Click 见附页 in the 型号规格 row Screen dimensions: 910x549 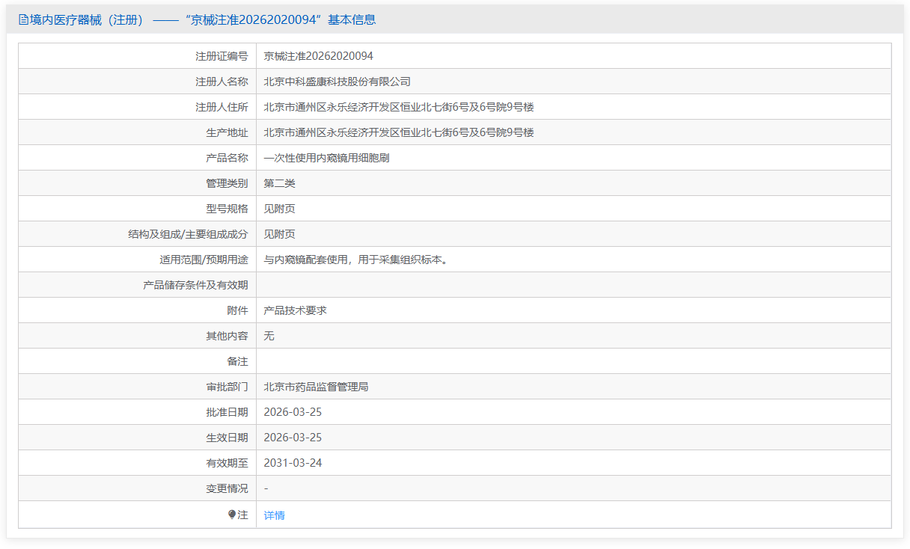[280, 209]
